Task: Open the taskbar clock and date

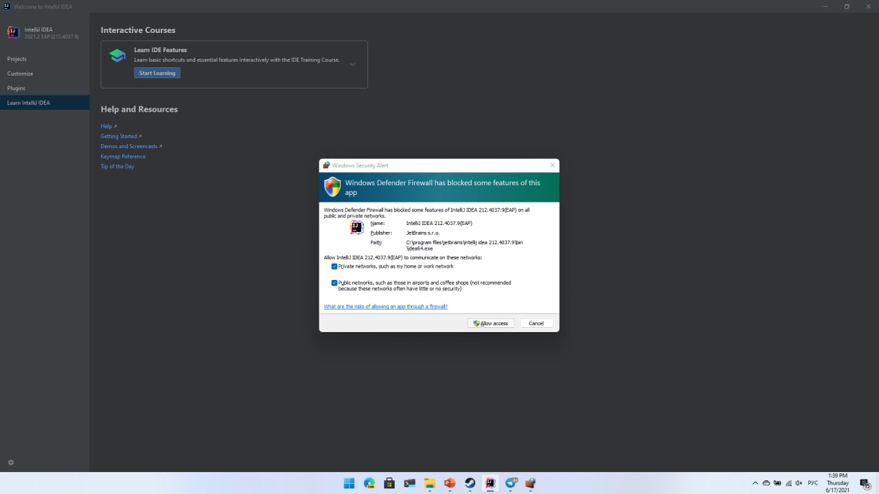Action: pyautogui.click(x=837, y=483)
